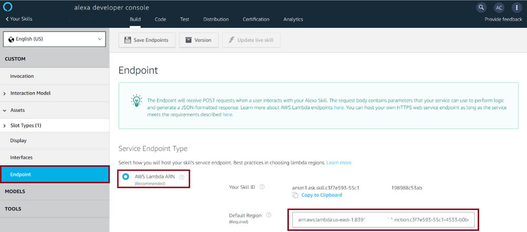Viewport: 527px width, 232px height.
Task: Open the Learn more link about lambda regions
Action: tap(339, 163)
